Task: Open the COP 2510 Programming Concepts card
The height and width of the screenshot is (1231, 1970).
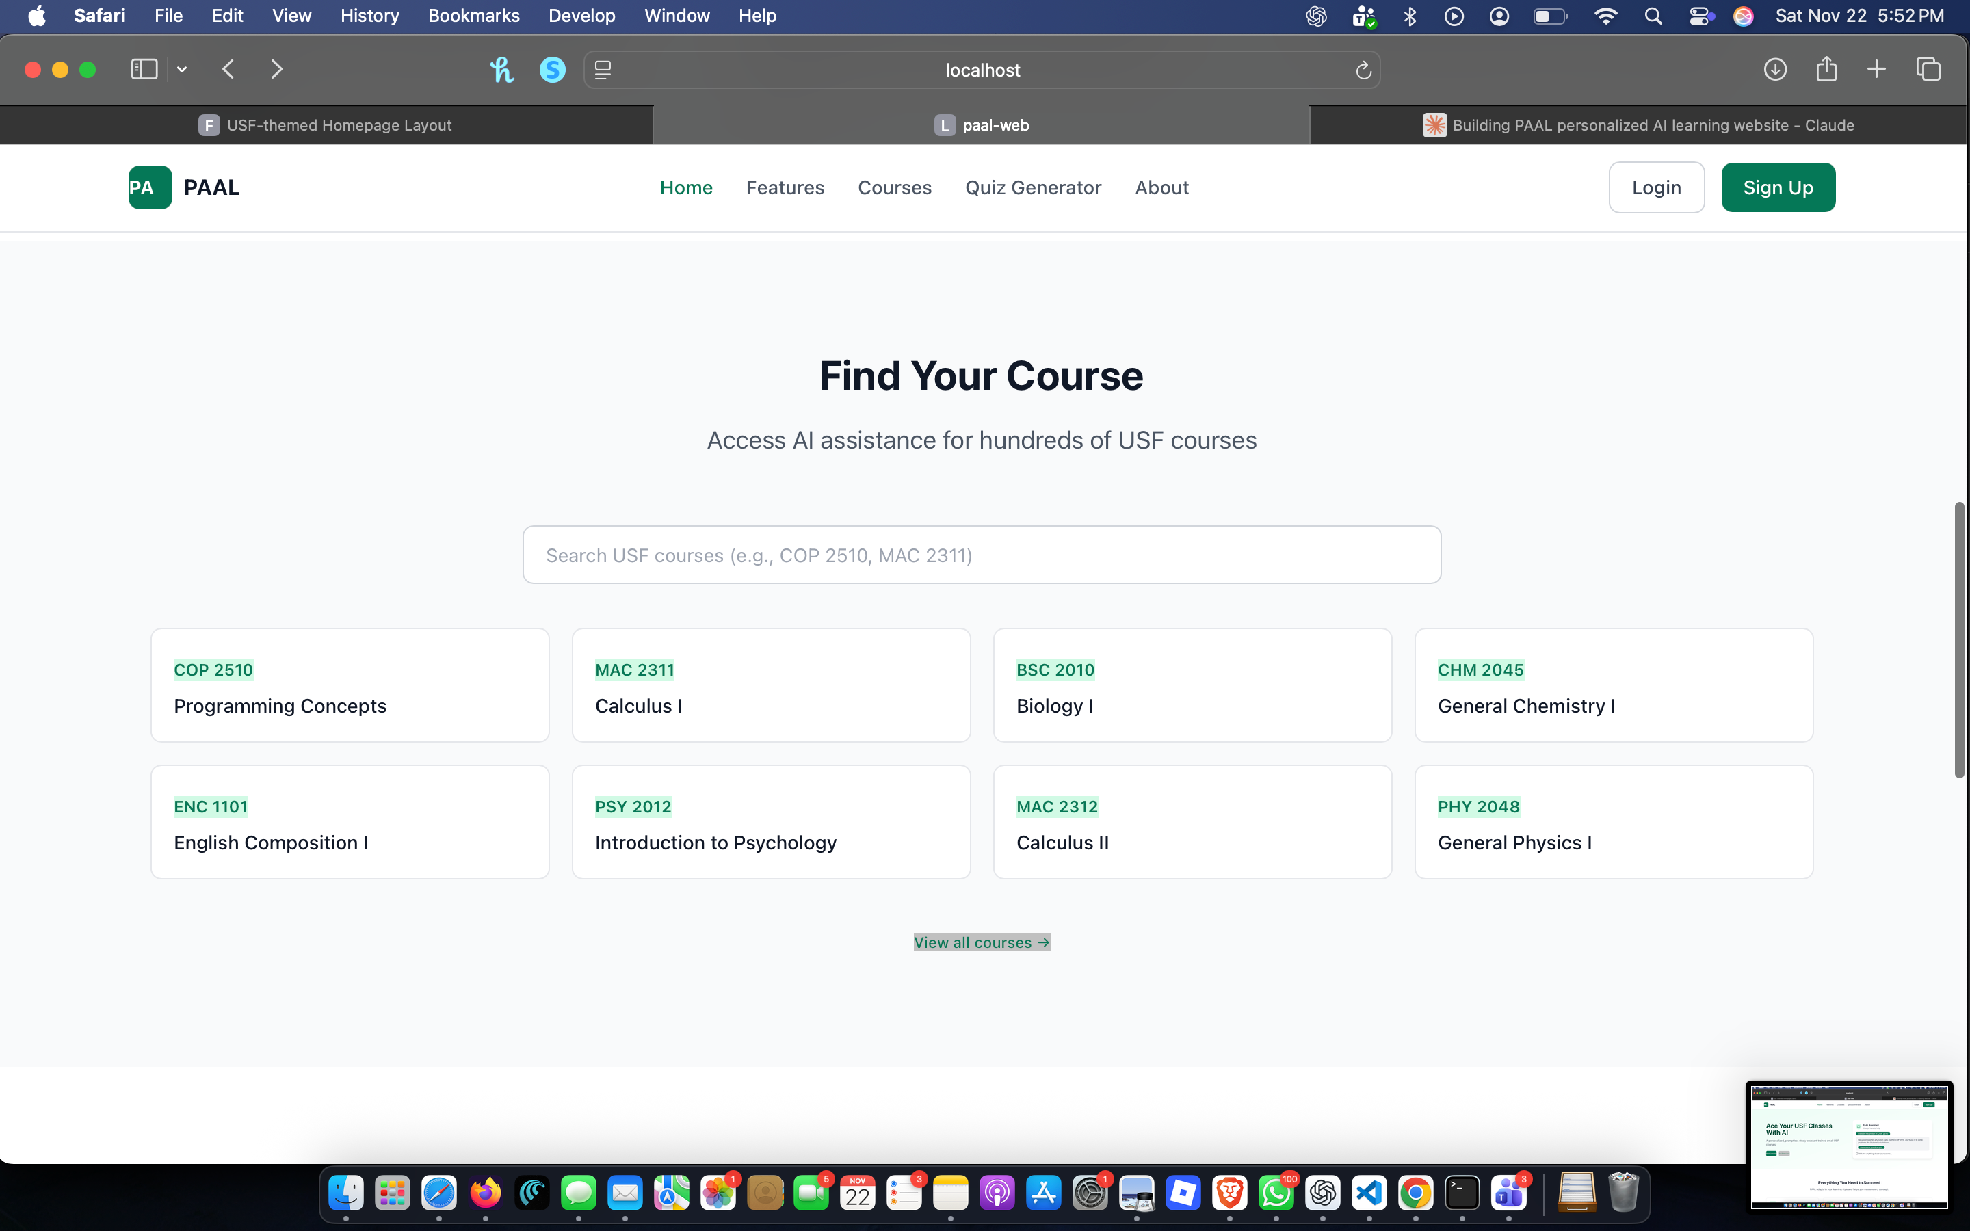Action: click(x=350, y=685)
